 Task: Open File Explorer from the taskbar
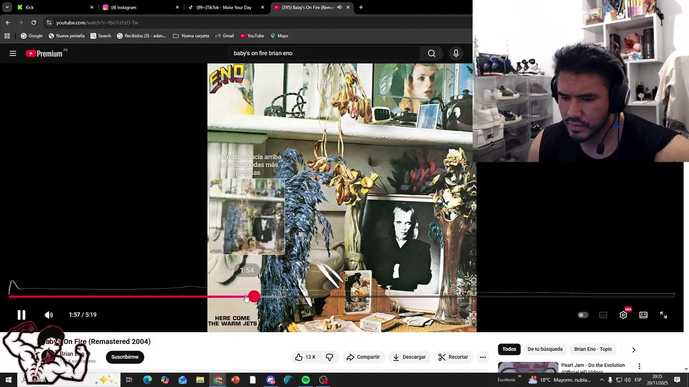pos(200,380)
